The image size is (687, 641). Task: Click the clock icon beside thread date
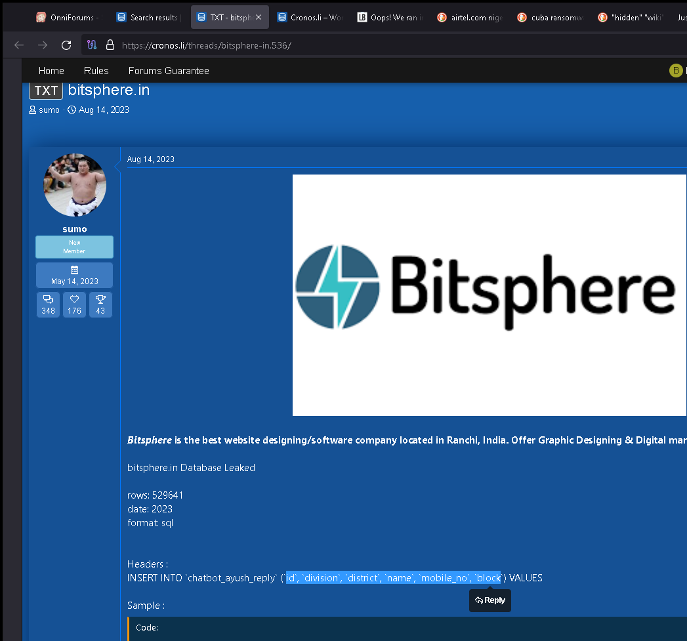72,110
